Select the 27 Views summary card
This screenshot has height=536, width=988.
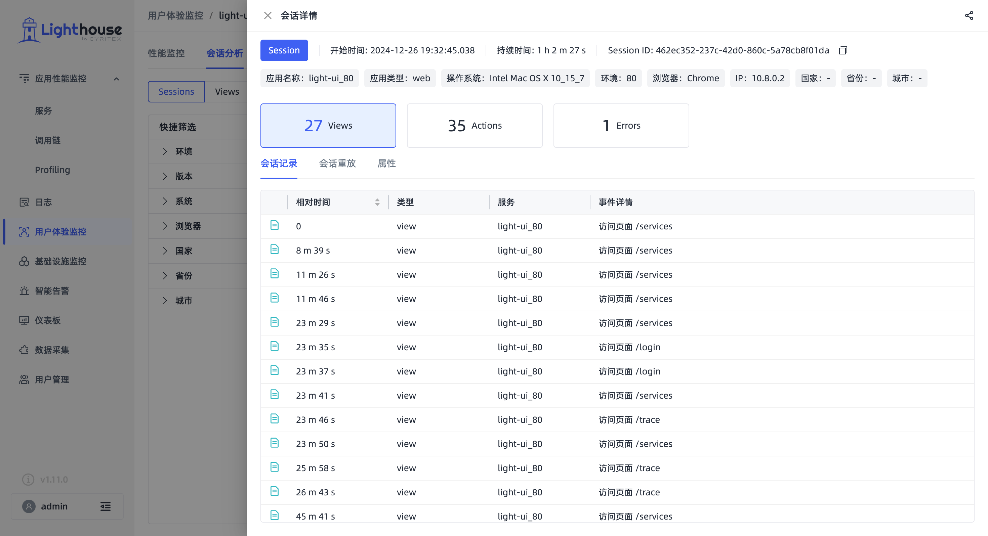tap(328, 125)
